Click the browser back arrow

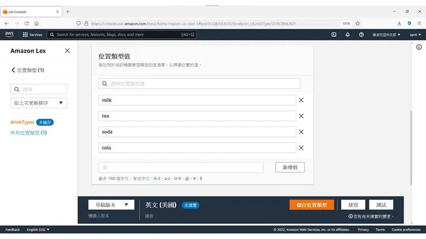click(6, 24)
